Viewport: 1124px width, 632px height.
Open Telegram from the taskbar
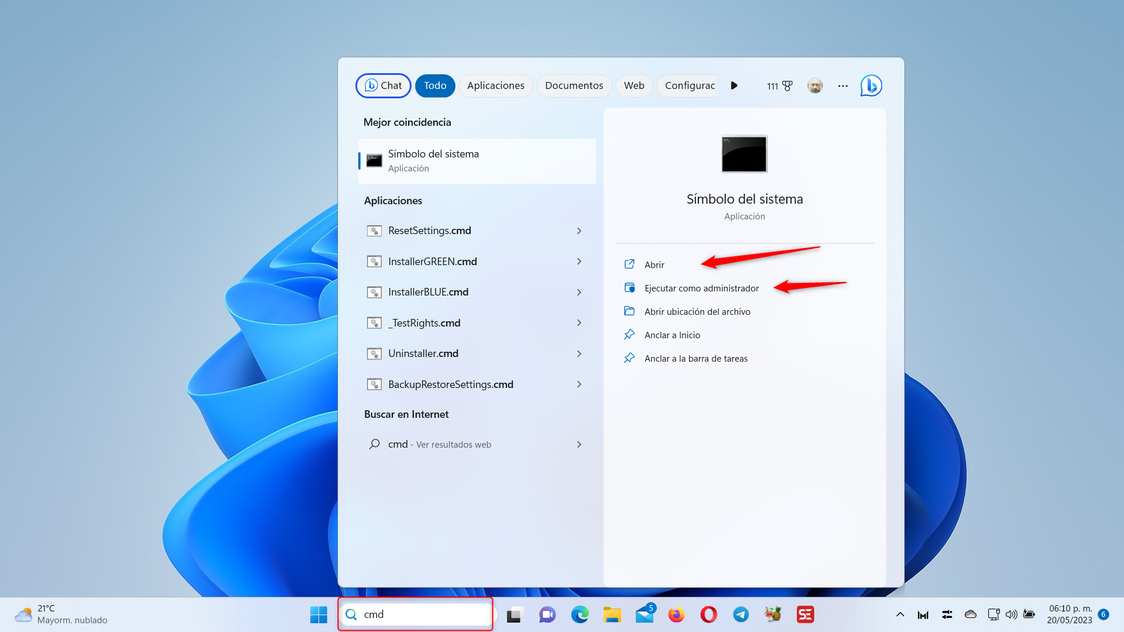click(741, 614)
